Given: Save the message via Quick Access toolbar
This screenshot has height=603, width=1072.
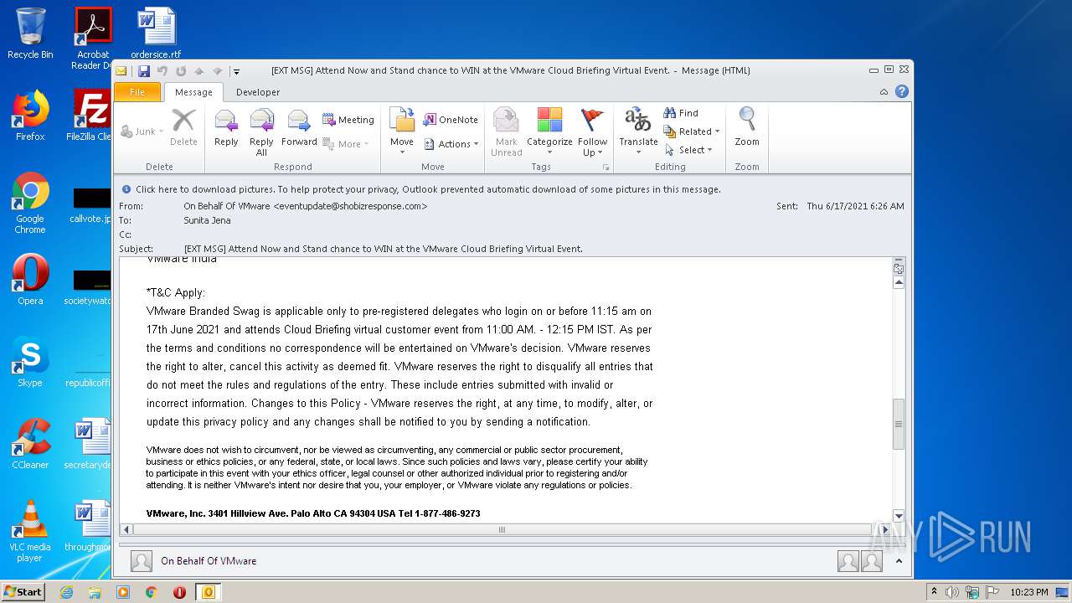Looking at the screenshot, I should (x=144, y=71).
